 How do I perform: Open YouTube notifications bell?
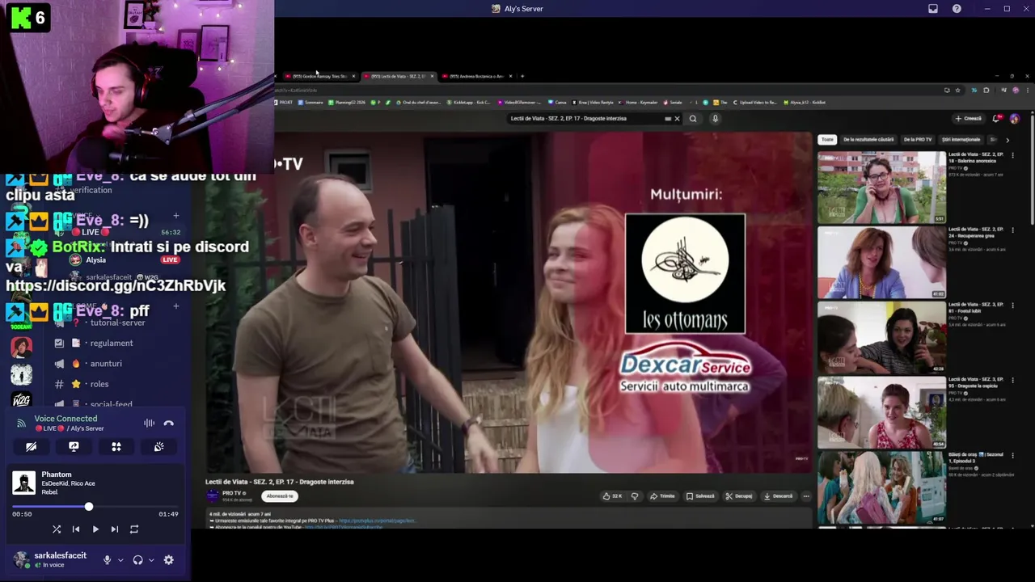point(997,119)
